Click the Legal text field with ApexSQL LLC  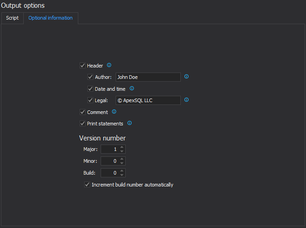click(148, 100)
